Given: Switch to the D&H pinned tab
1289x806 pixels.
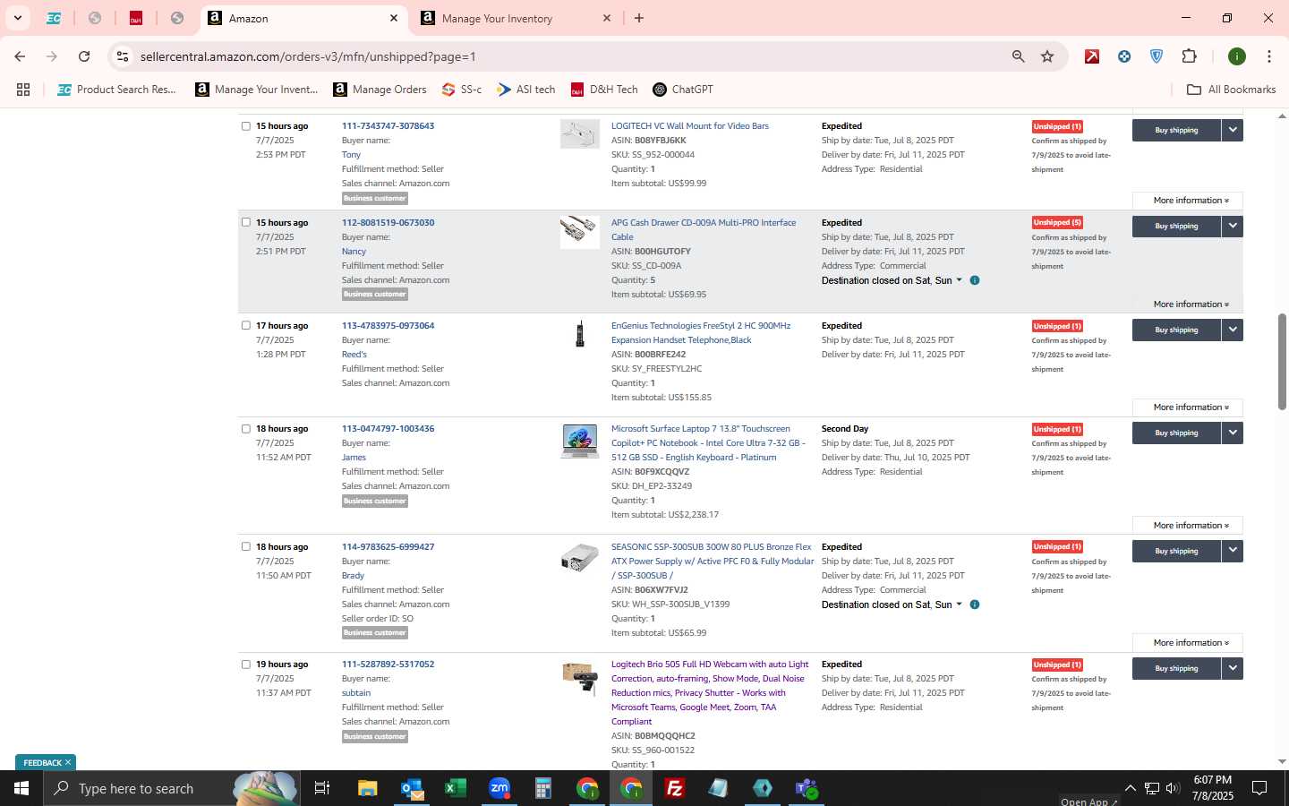Looking at the screenshot, I should 136,18.
